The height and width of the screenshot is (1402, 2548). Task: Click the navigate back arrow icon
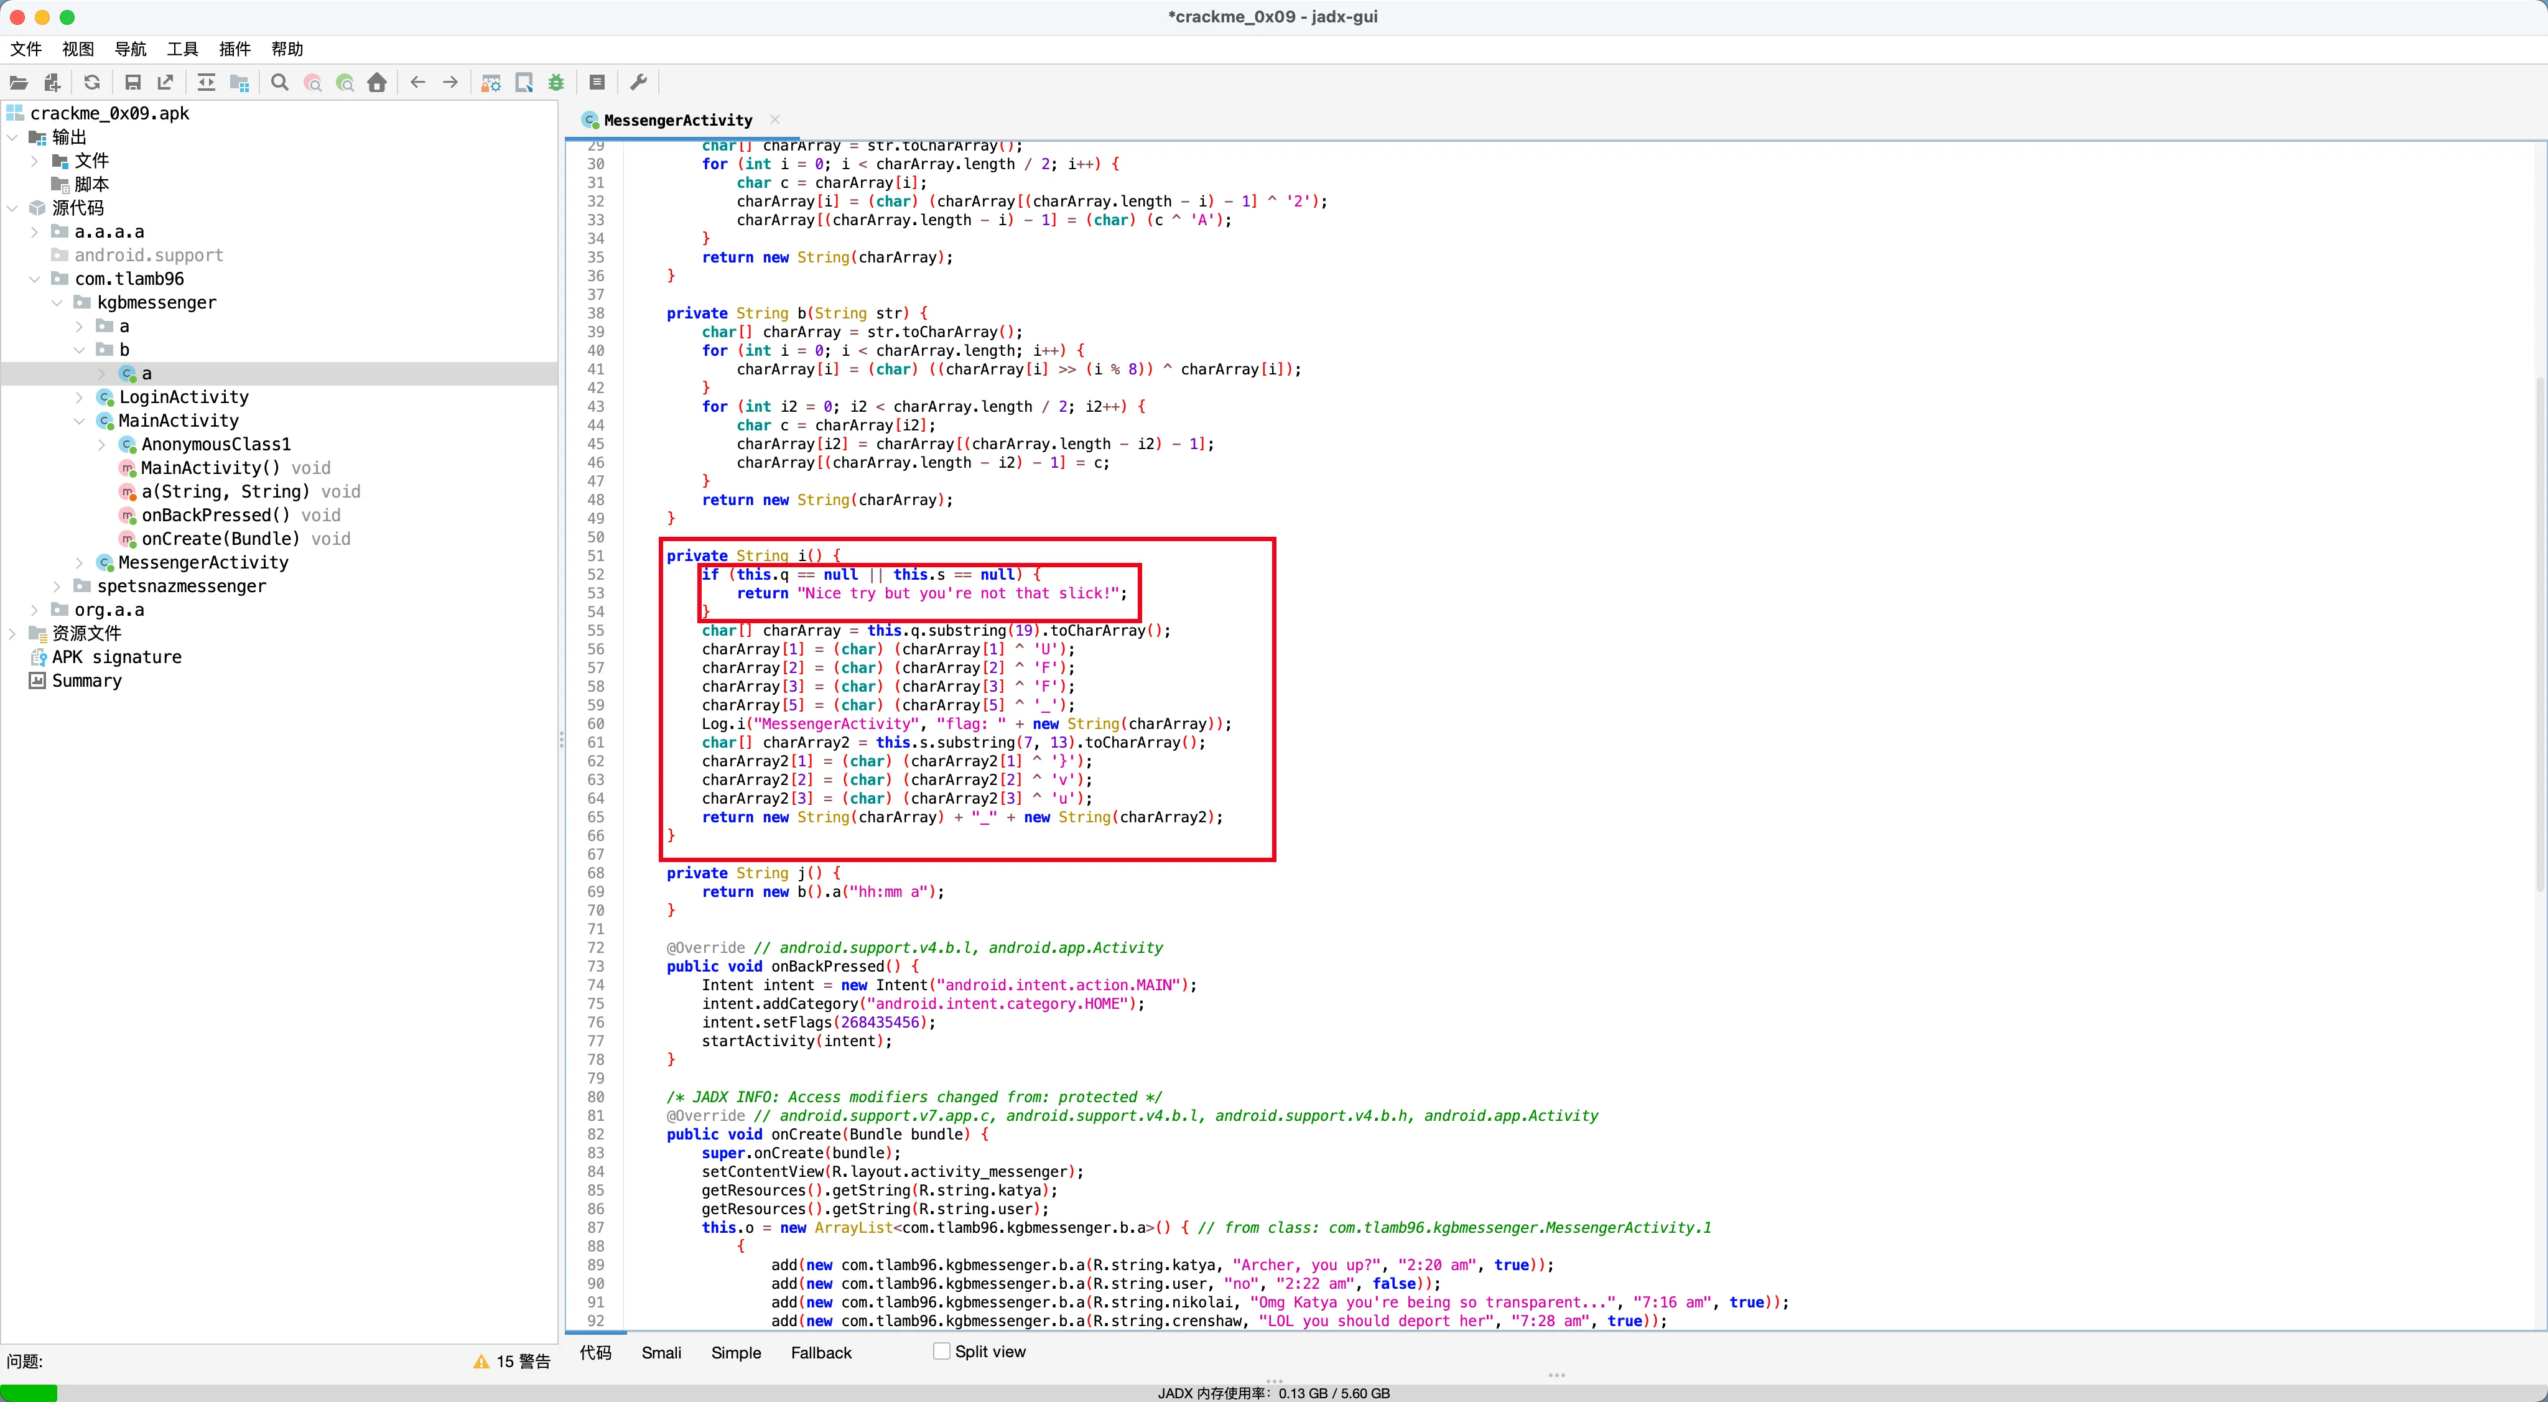click(417, 83)
